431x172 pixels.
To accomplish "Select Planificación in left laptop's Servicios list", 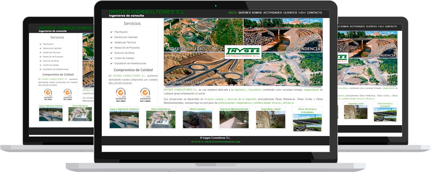I will click(x=49, y=44).
